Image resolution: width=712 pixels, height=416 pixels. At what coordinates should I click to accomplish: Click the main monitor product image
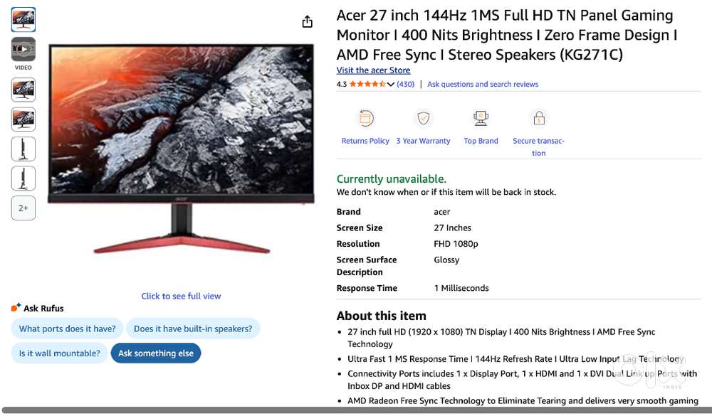[x=181, y=149]
